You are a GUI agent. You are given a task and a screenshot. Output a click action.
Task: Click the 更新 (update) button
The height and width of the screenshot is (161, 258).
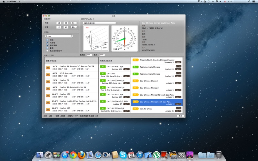click(x=181, y=116)
